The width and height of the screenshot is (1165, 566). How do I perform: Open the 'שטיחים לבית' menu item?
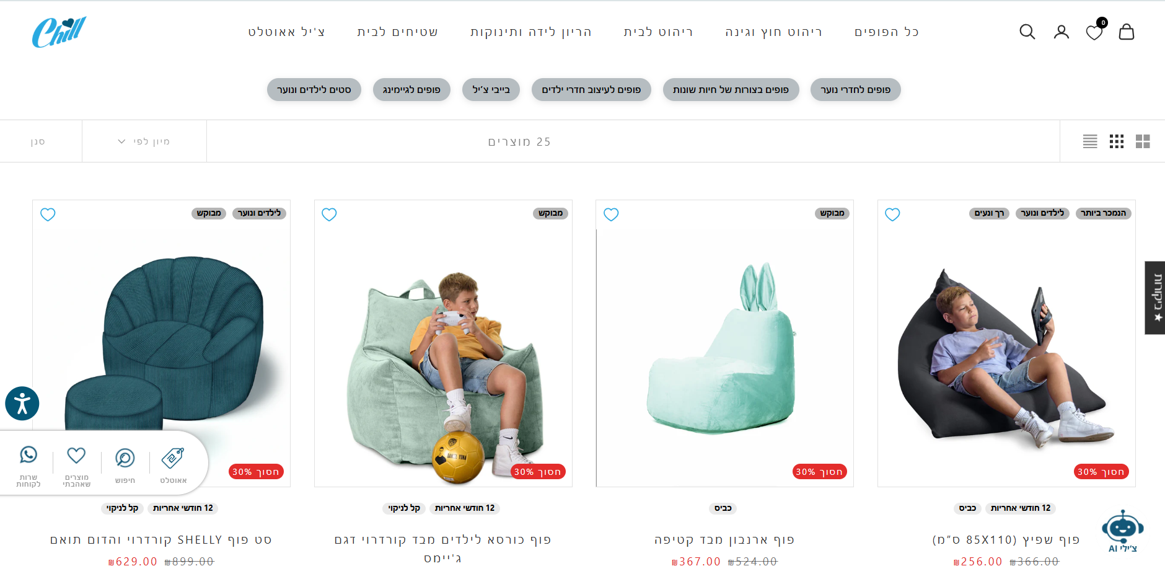click(398, 32)
